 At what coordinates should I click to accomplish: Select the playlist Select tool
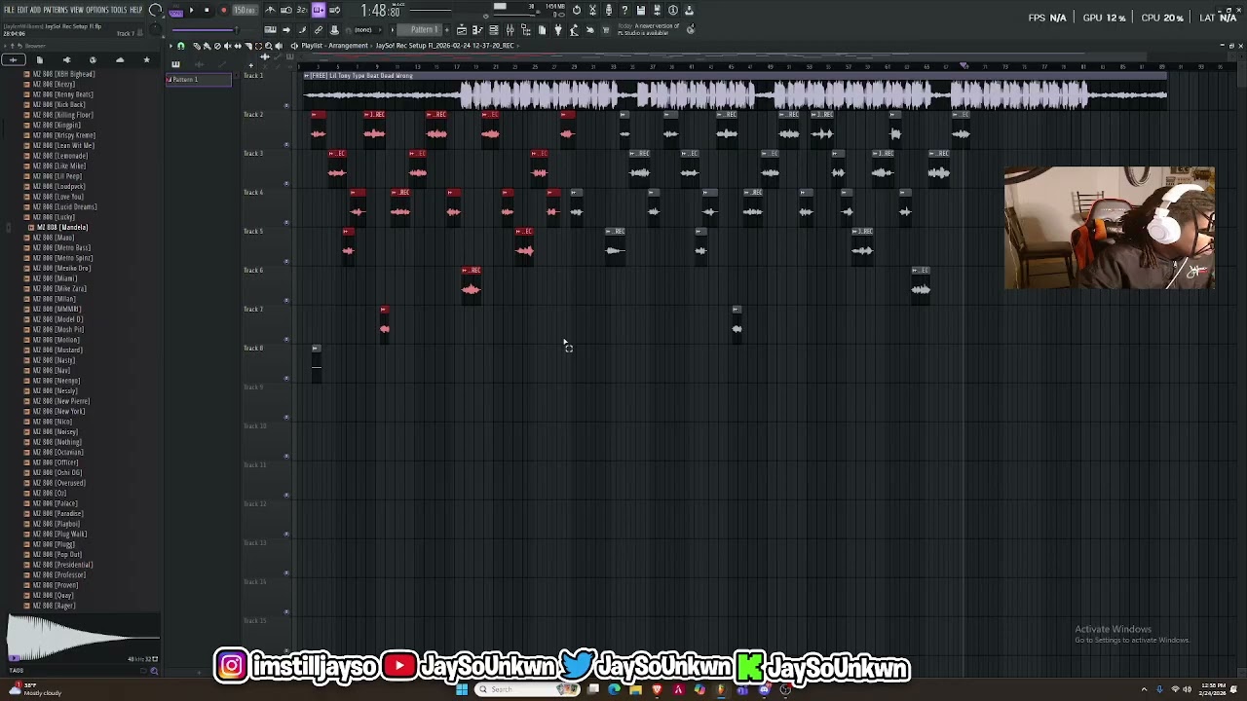coord(258,46)
